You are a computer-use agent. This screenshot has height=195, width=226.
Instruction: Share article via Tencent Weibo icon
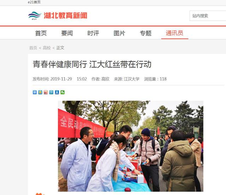pyautogui.click(x=51, y=92)
